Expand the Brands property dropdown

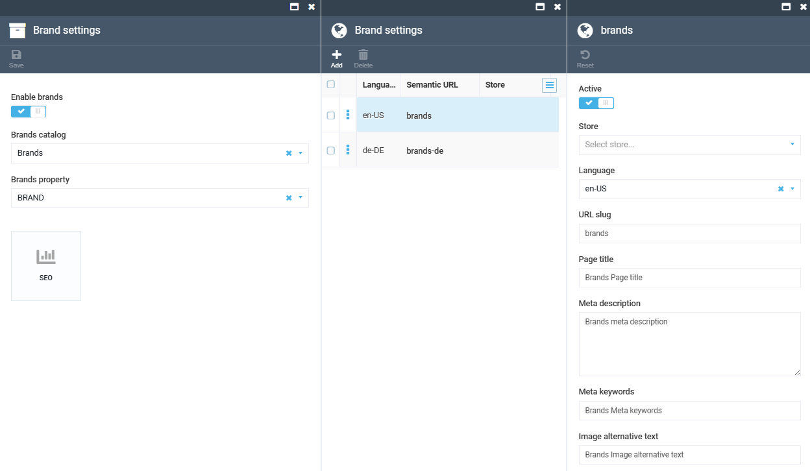point(301,198)
